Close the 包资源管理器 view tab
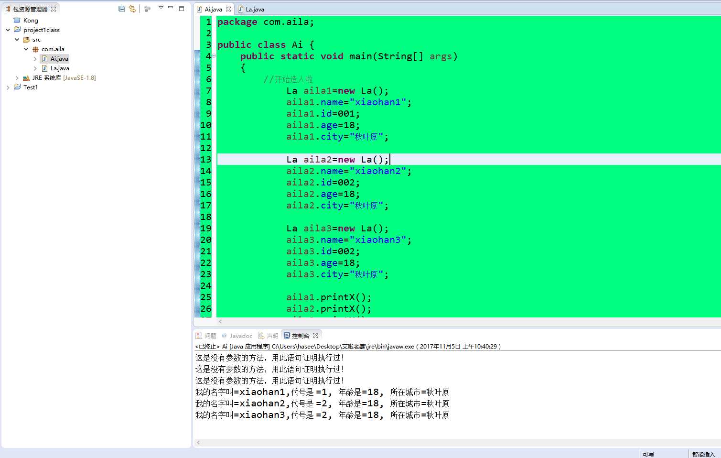The width and height of the screenshot is (721, 458). (54, 9)
